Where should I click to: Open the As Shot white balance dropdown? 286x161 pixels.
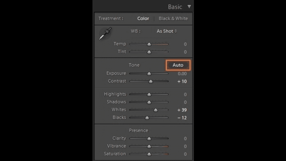[x=167, y=31]
